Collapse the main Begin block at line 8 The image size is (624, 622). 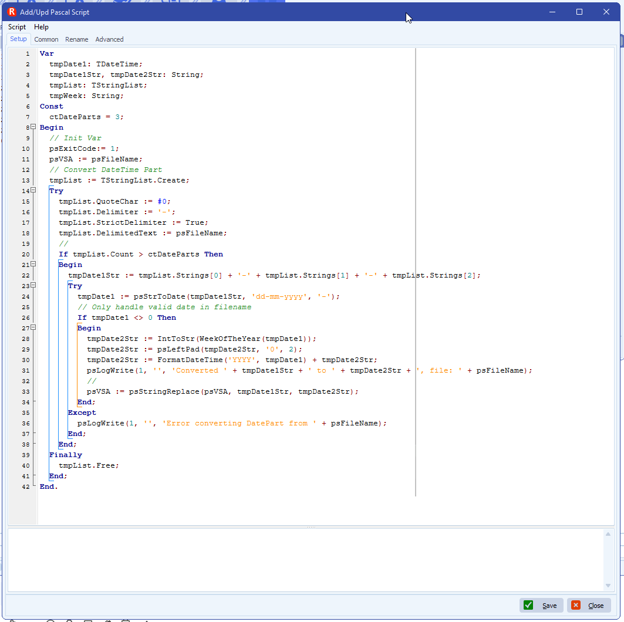pyautogui.click(x=33, y=127)
